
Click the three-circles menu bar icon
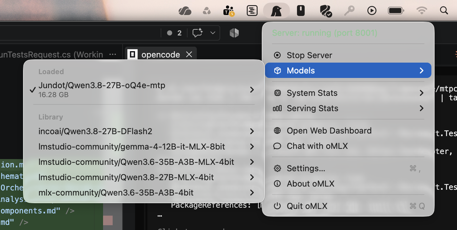(x=207, y=11)
